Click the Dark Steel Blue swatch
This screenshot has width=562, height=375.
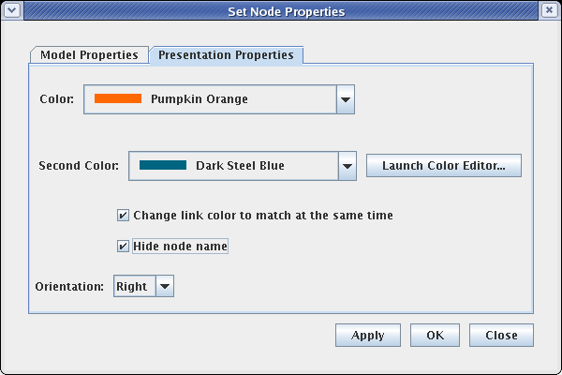click(x=163, y=166)
